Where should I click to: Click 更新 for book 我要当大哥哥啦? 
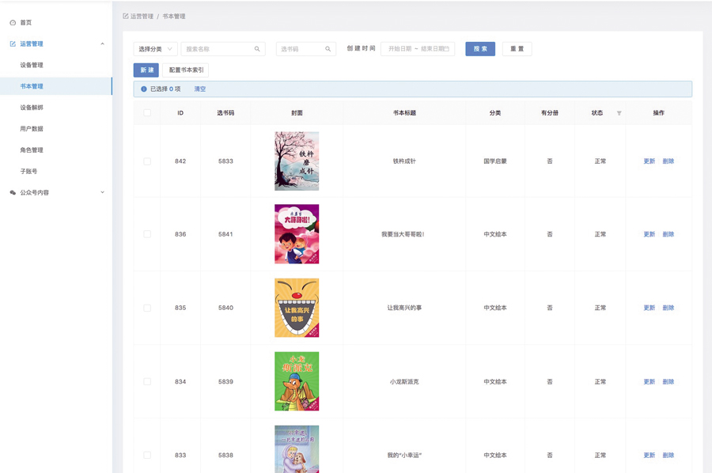[x=650, y=234]
